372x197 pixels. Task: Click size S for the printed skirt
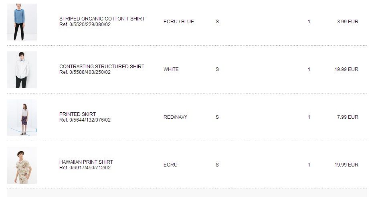[x=217, y=117]
